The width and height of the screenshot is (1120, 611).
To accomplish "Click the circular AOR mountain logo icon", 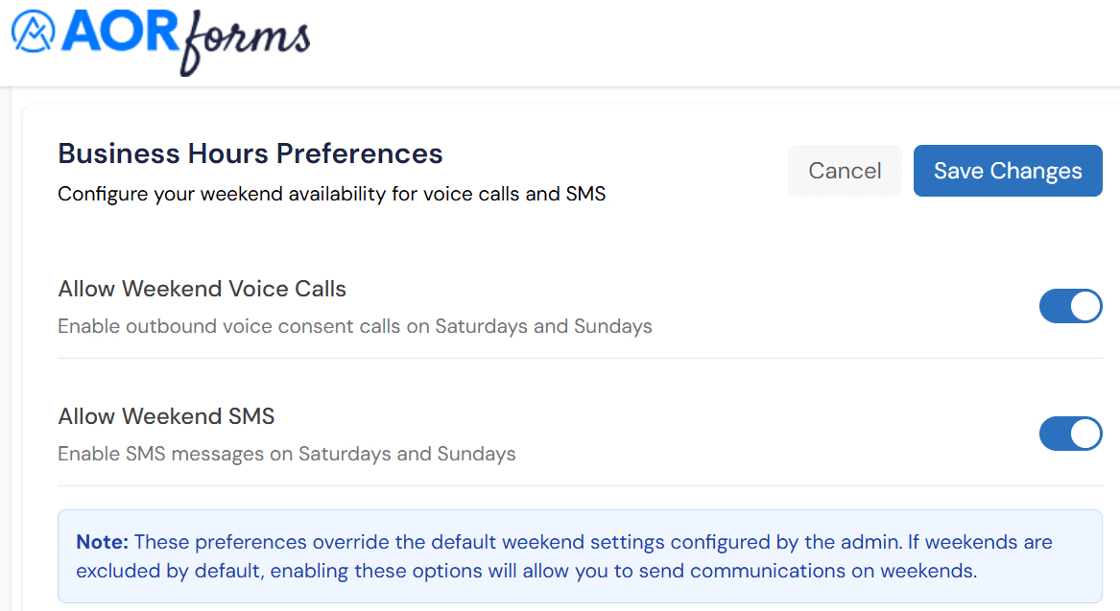I will 33,32.
